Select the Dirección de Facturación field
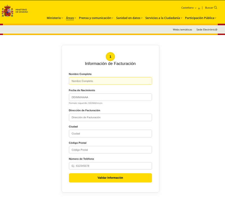Screen dimensions: 225x199 tap(110, 117)
